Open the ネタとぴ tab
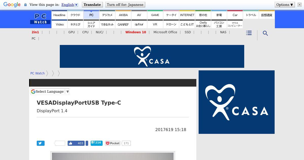304x160 pixels. click(x=75, y=24)
